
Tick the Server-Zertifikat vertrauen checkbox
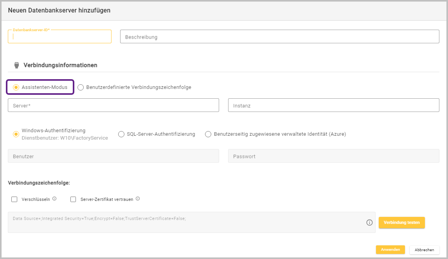coord(73,199)
